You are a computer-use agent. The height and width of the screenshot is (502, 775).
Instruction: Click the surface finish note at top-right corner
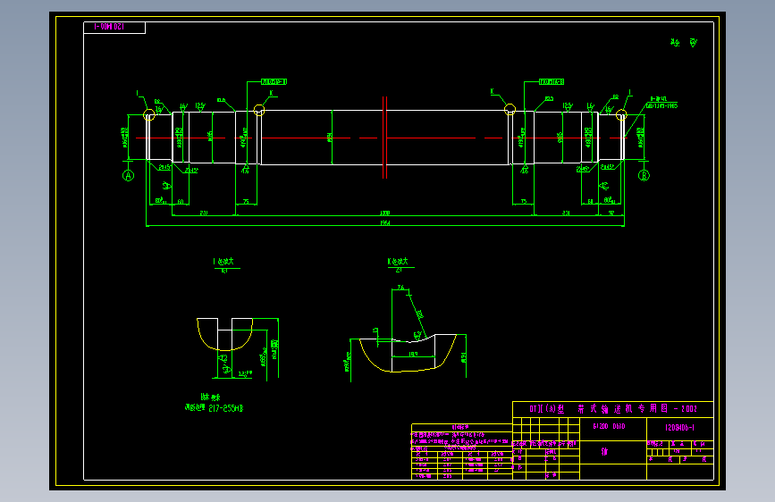684,43
